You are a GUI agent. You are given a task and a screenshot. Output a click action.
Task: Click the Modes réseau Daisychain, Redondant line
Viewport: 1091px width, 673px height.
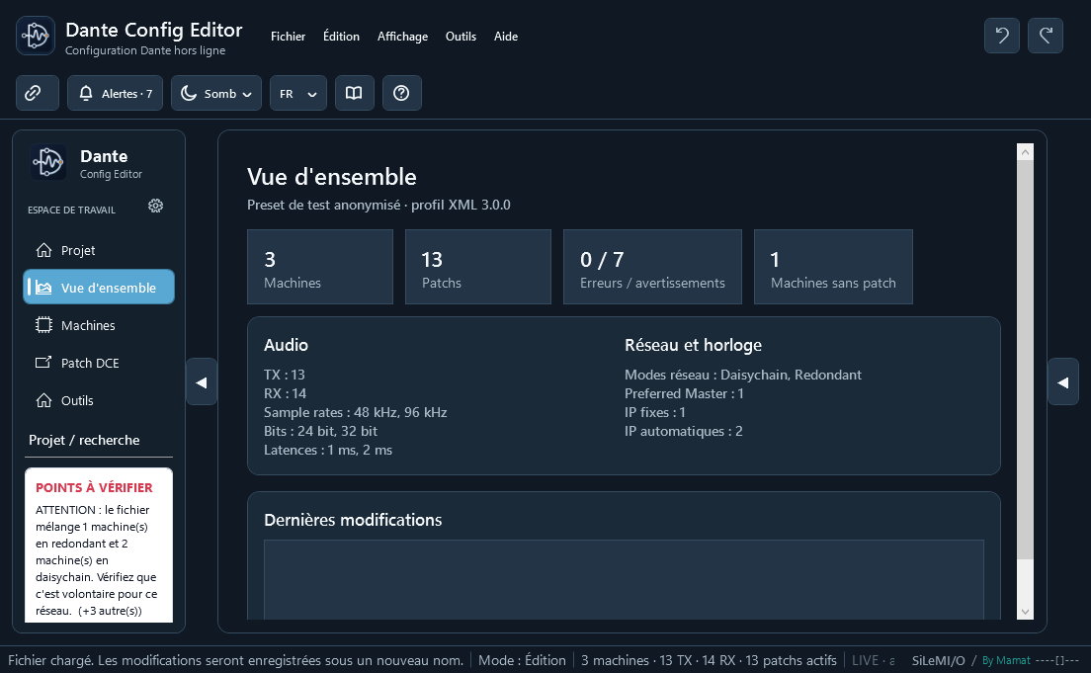[x=743, y=375]
